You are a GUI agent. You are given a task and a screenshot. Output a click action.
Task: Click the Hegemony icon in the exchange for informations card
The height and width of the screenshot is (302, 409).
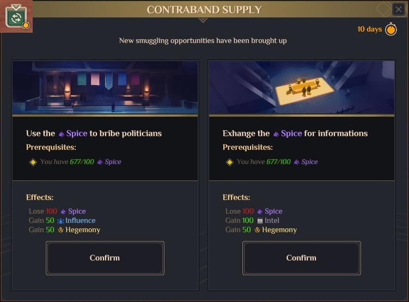point(257,230)
